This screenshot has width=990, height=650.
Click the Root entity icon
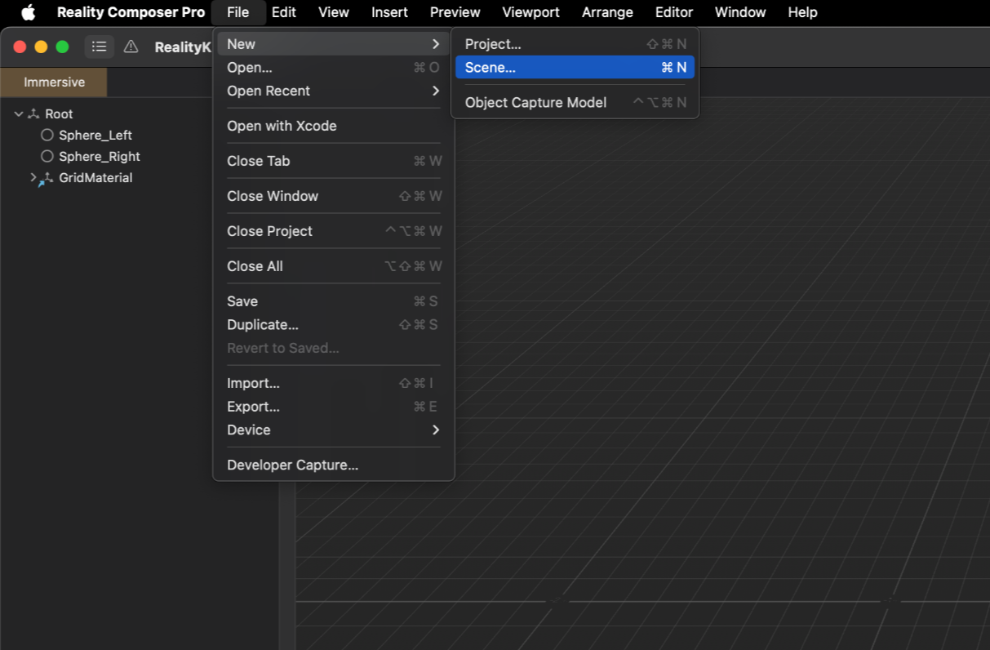(33, 114)
